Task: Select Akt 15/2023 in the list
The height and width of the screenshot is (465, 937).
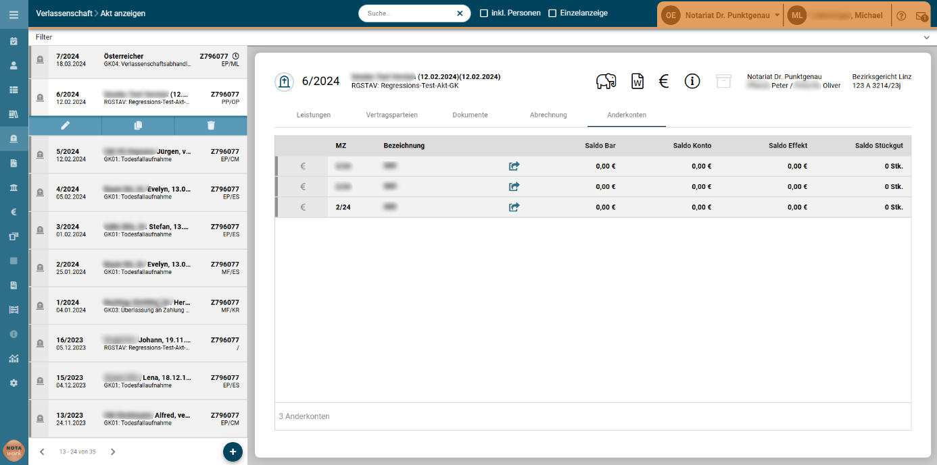Action: click(x=138, y=382)
